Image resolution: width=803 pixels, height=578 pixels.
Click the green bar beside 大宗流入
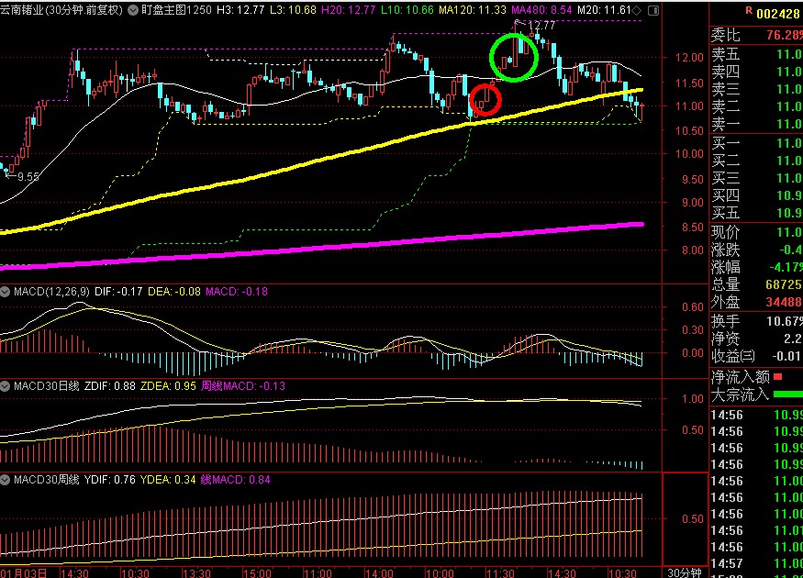788,395
